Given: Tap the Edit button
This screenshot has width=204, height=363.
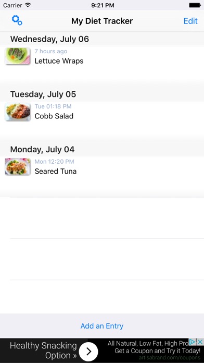Looking at the screenshot, I should click(190, 21).
